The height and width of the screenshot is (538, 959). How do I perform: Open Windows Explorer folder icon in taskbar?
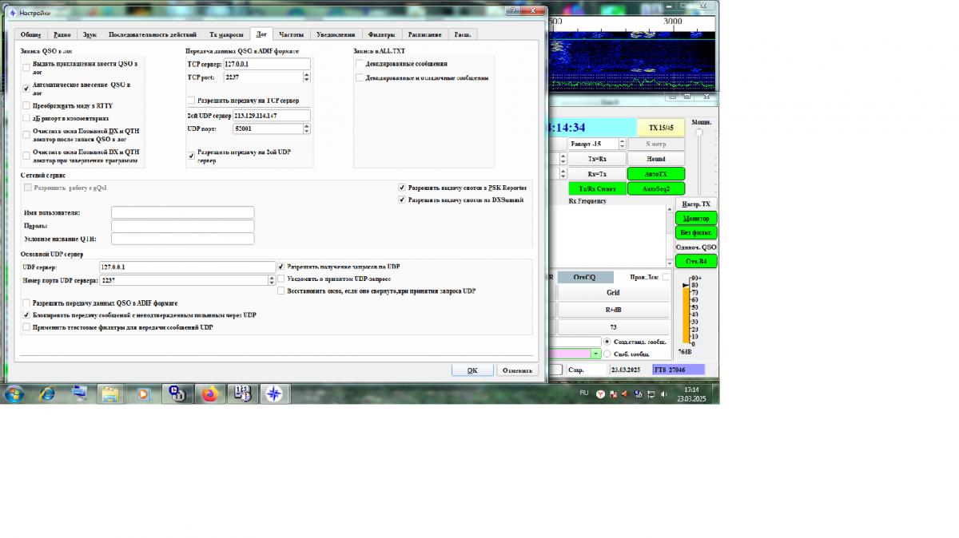(109, 394)
